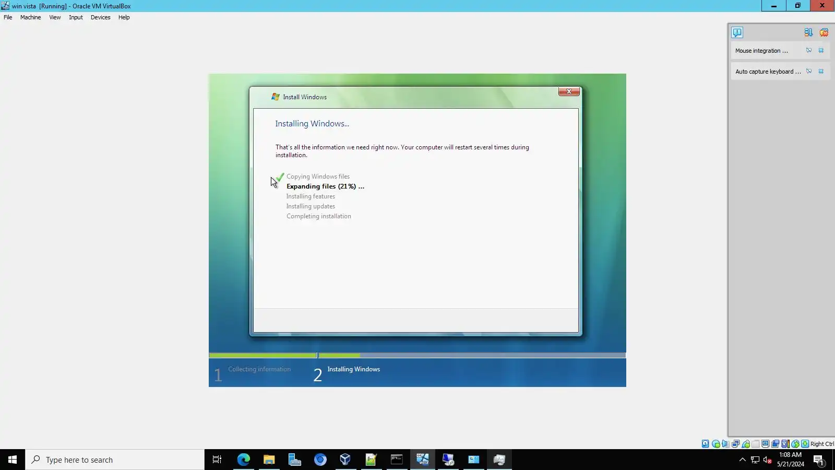Click the delete all notifications icon

coord(824,32)
